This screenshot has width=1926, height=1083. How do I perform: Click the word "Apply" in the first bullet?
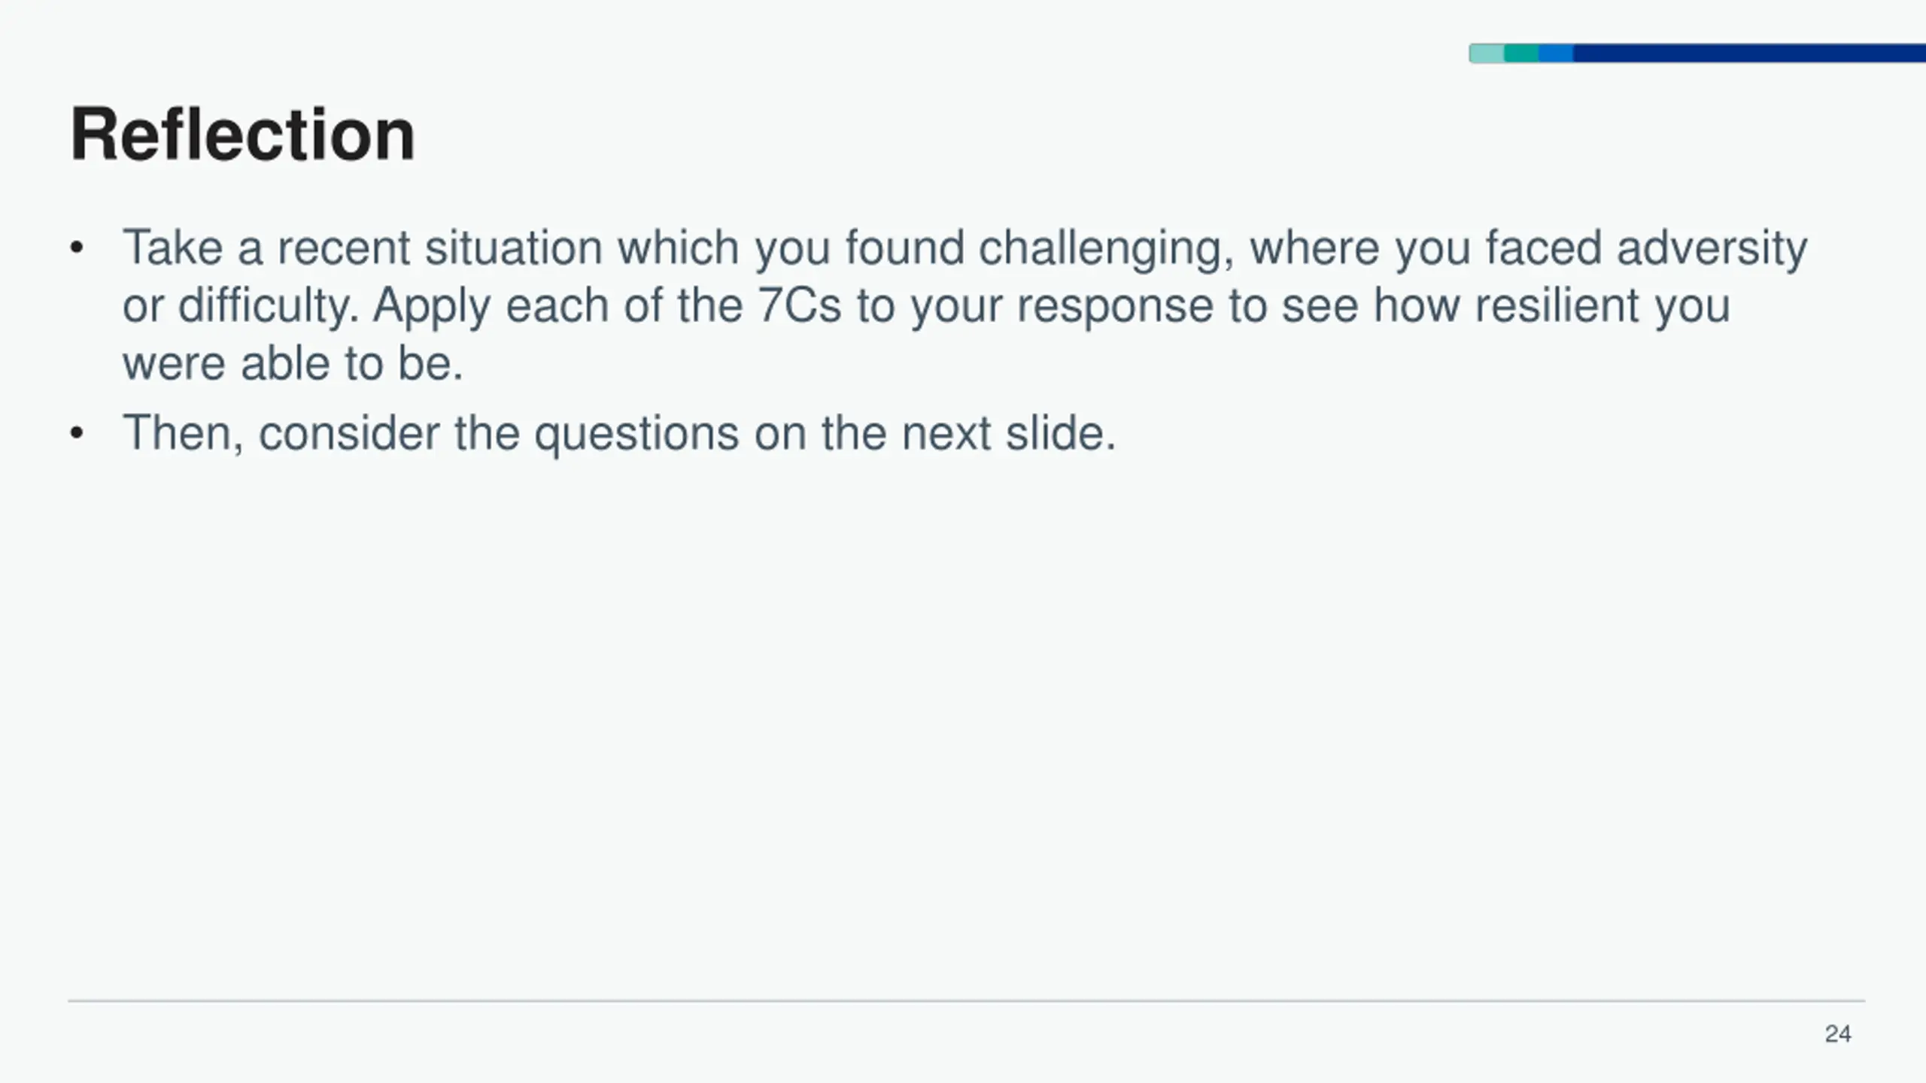tap(431, 306)
